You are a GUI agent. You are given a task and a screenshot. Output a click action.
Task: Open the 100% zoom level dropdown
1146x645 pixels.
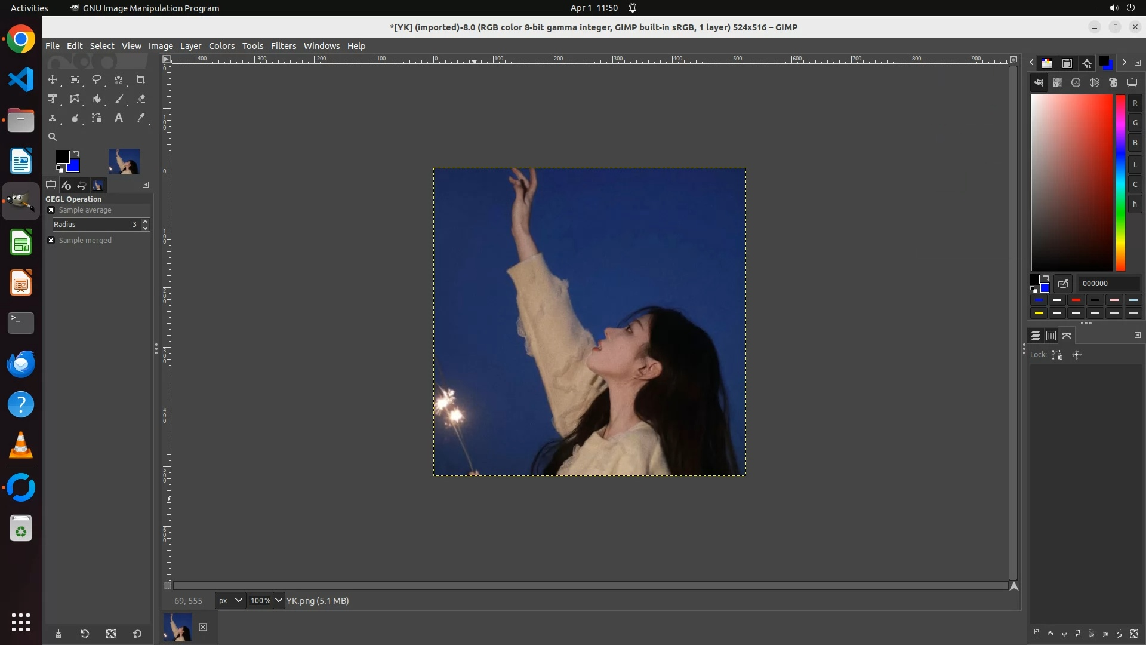tap(279, 601)
